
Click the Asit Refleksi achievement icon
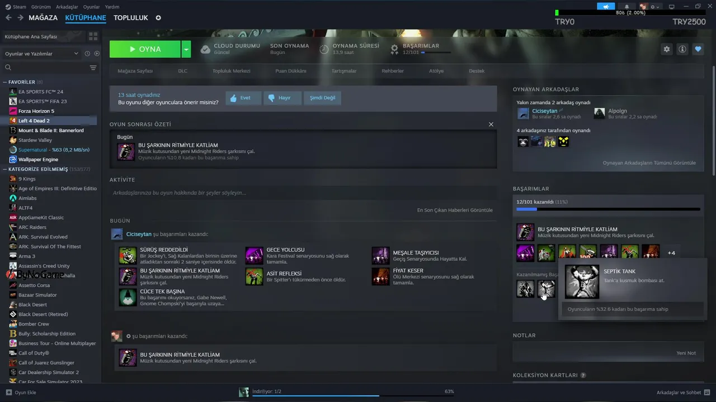tap(255, 276)
